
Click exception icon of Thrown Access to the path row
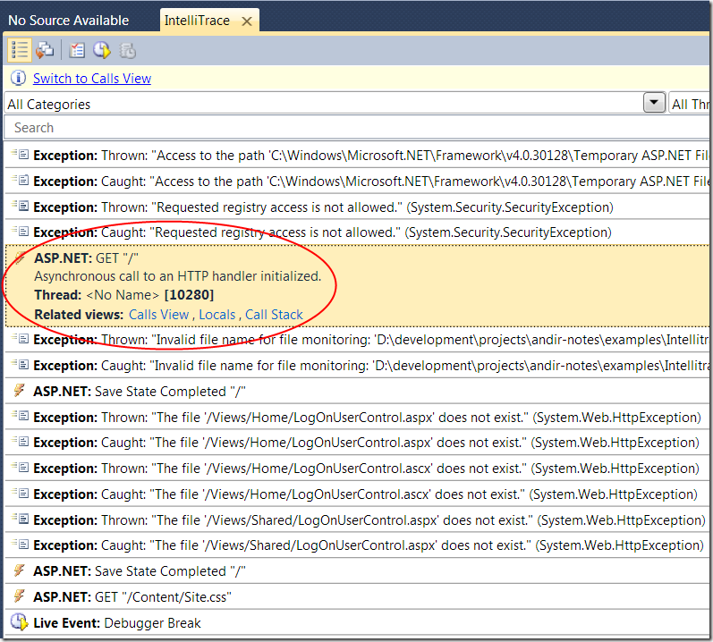click(20, 155)
